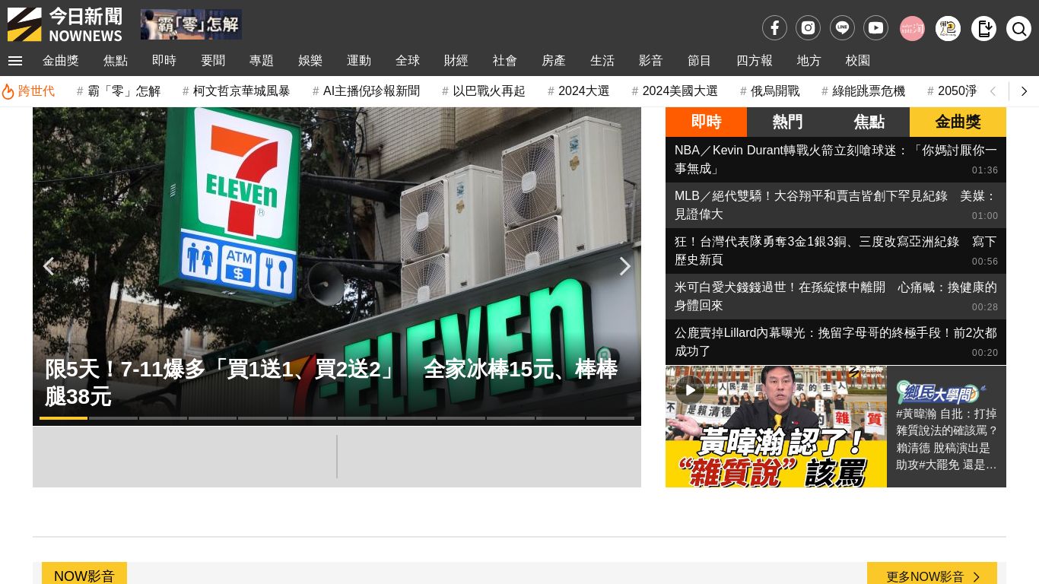Switch to the 即時 news tab
This screenshot has width=1039, height=584.
click(706, 122)
